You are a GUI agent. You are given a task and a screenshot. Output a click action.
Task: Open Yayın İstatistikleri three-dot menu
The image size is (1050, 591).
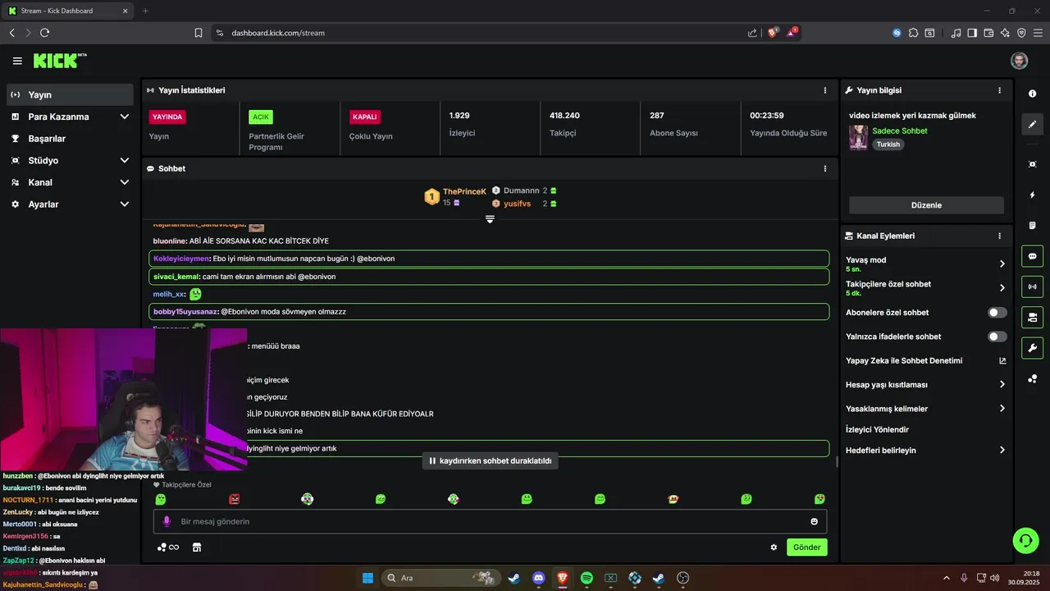coord(825,90)
